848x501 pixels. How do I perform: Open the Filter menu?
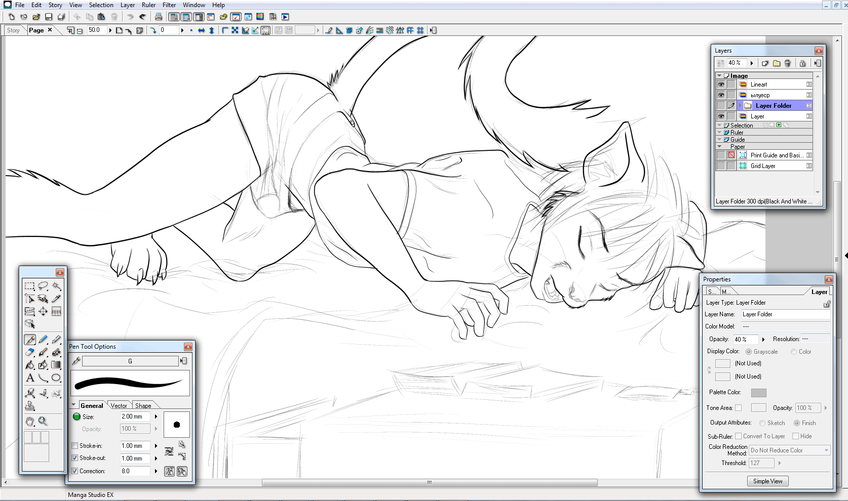[x=169, y=5]
